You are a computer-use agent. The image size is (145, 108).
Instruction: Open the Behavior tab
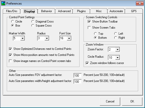click(x=46, y=11)
